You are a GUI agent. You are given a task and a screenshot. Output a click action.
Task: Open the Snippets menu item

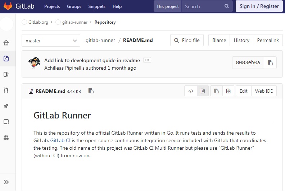click(x=97, y=6)
